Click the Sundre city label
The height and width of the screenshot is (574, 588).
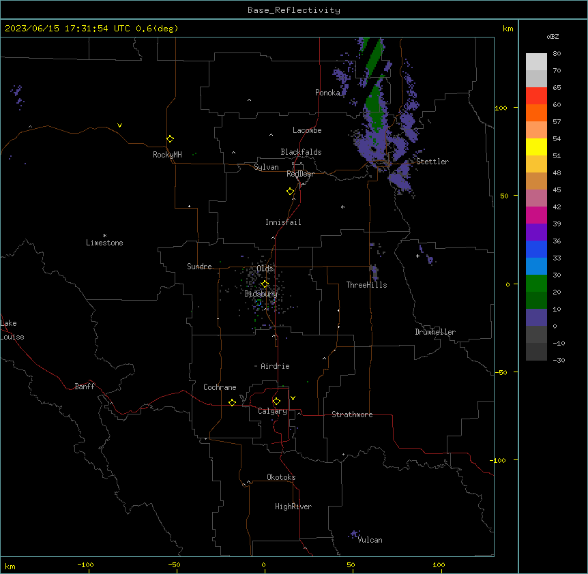199,267
